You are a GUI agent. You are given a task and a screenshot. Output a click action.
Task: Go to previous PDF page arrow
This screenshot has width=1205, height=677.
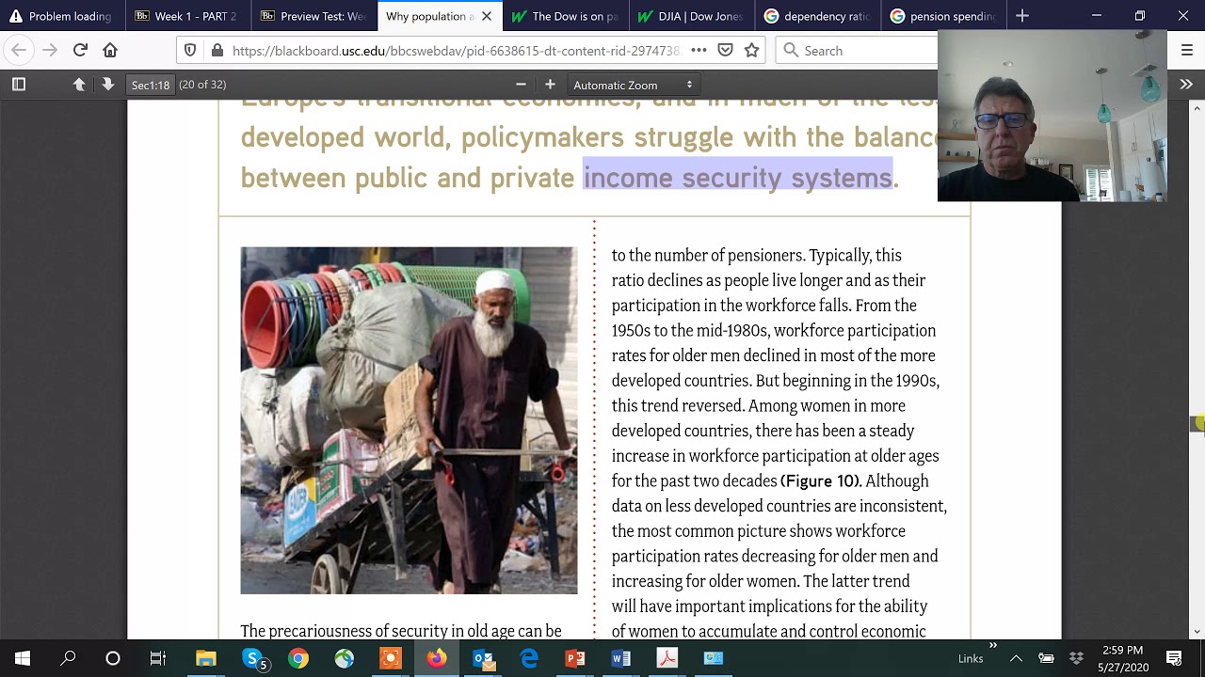[79, 84]
